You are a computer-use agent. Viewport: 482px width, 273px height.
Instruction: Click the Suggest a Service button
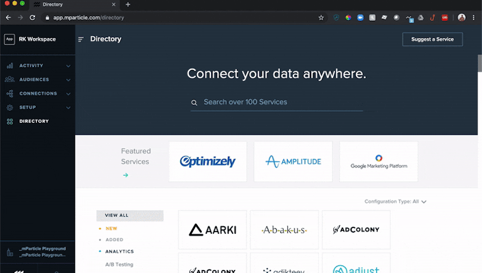pos(433,39)
